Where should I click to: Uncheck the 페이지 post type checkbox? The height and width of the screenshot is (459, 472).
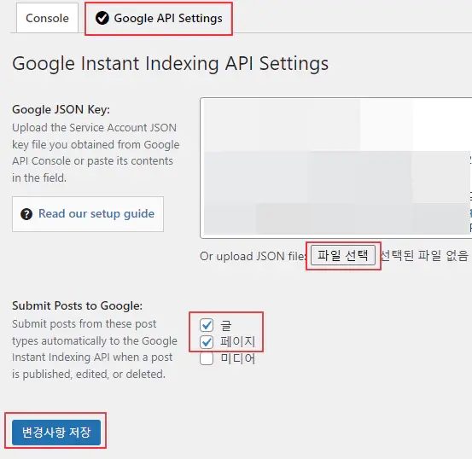207,342
